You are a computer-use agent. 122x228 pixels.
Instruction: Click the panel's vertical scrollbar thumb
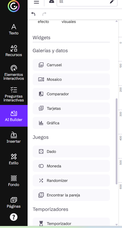point(116,141)
